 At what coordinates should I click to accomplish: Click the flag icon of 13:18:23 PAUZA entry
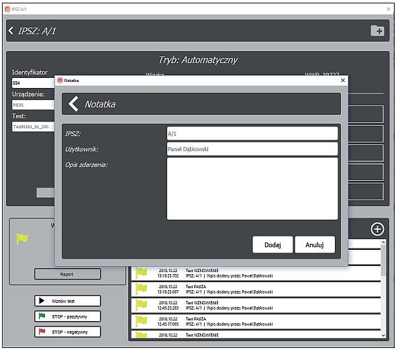141,289
